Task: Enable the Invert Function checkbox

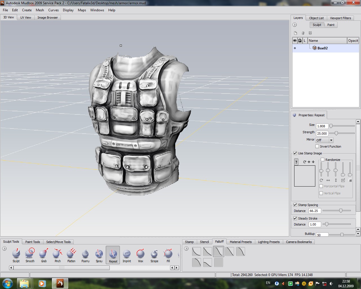Action: click(317, 146)
